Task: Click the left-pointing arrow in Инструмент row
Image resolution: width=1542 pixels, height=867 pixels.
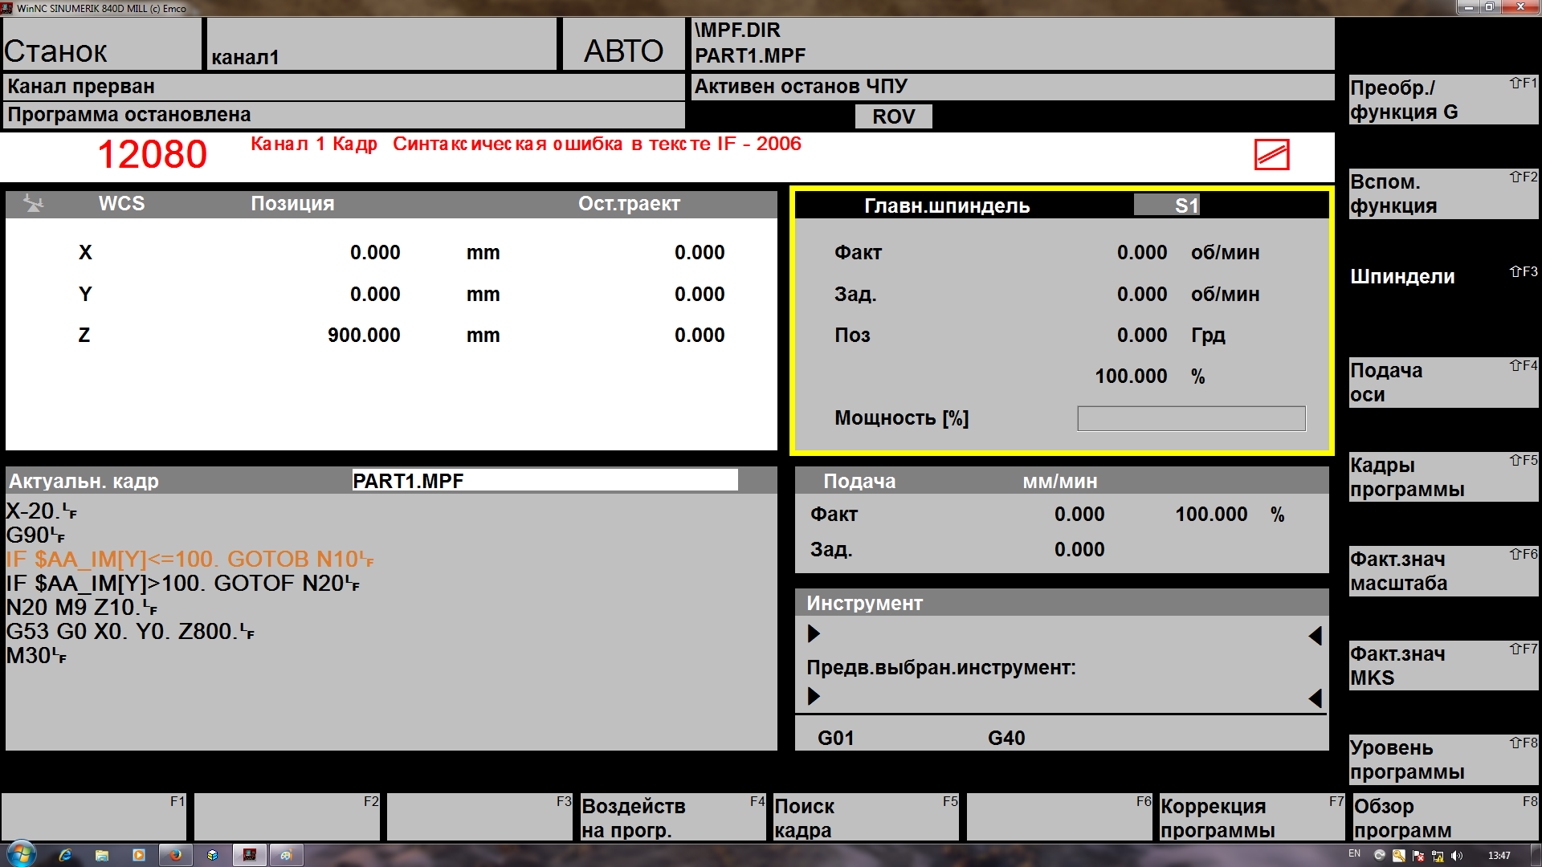Action: 1315,636
